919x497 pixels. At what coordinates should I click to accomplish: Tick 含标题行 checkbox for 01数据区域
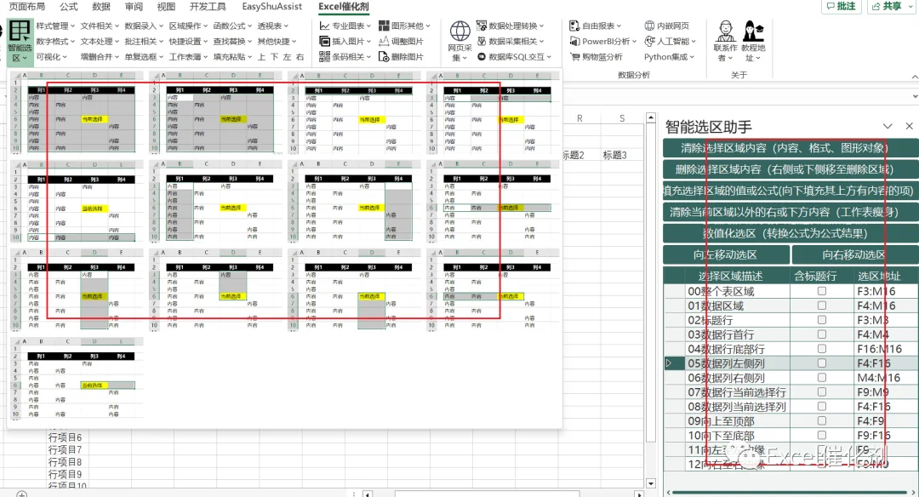[x=822, y=306]
